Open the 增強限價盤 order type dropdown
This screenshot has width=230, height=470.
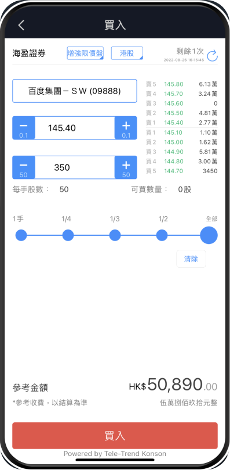[x=85, y=53]
